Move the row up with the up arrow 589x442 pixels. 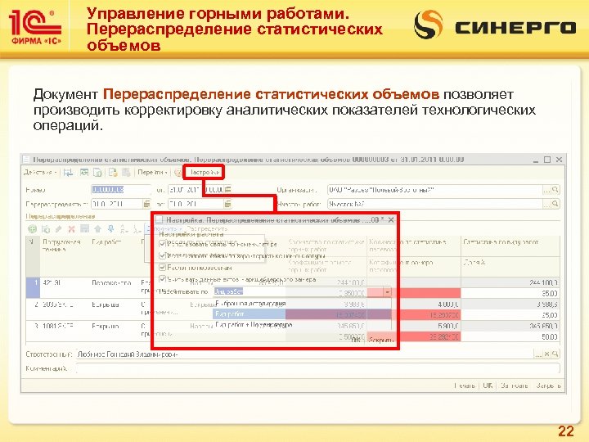click(x=97, y=228)
